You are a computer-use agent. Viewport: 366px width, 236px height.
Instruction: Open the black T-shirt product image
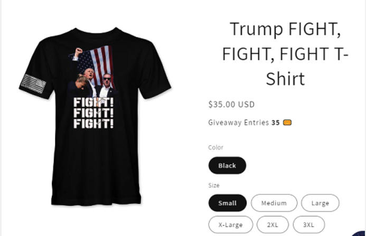click(x=95, y=117)
